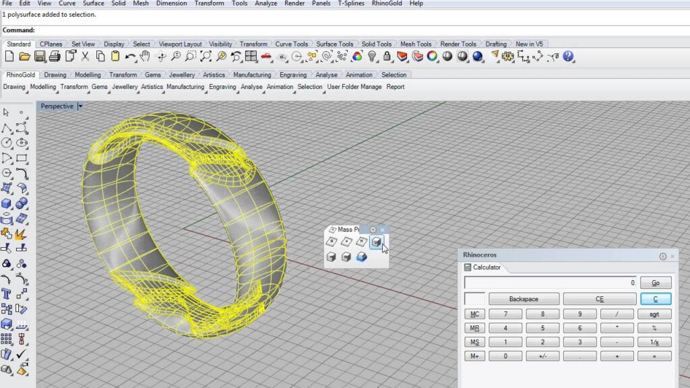The image size is (690, 388).
Task: Click the Undo arrow icon
Action: 130,57
